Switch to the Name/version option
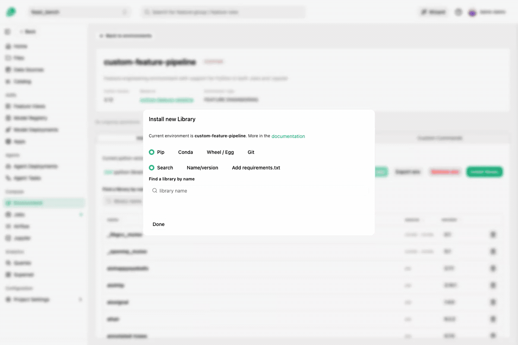 tap(202, 168)
